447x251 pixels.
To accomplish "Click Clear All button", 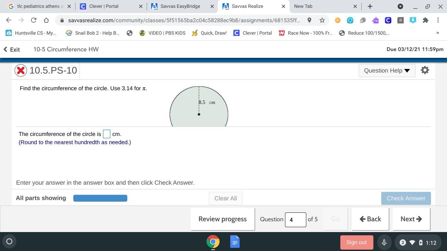I will coord(225,198).
